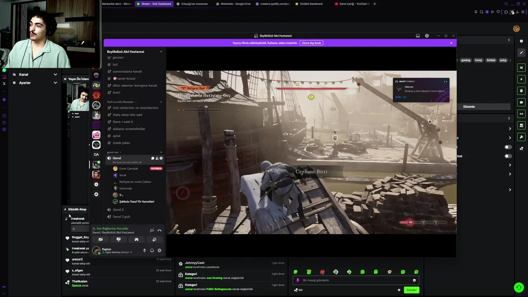
Task: Insert the red angry emote
Action: 322,272
